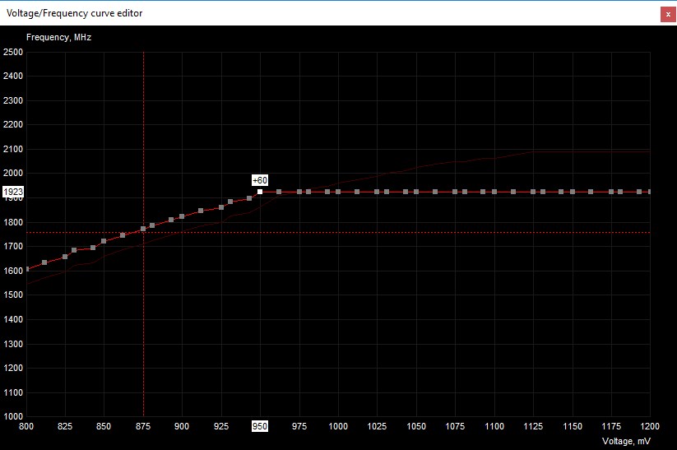This screenshot has width=677, height=450.
Task: Click the 1200 voltage axis label
Action: pyautogui.click(x=650, y=426)
